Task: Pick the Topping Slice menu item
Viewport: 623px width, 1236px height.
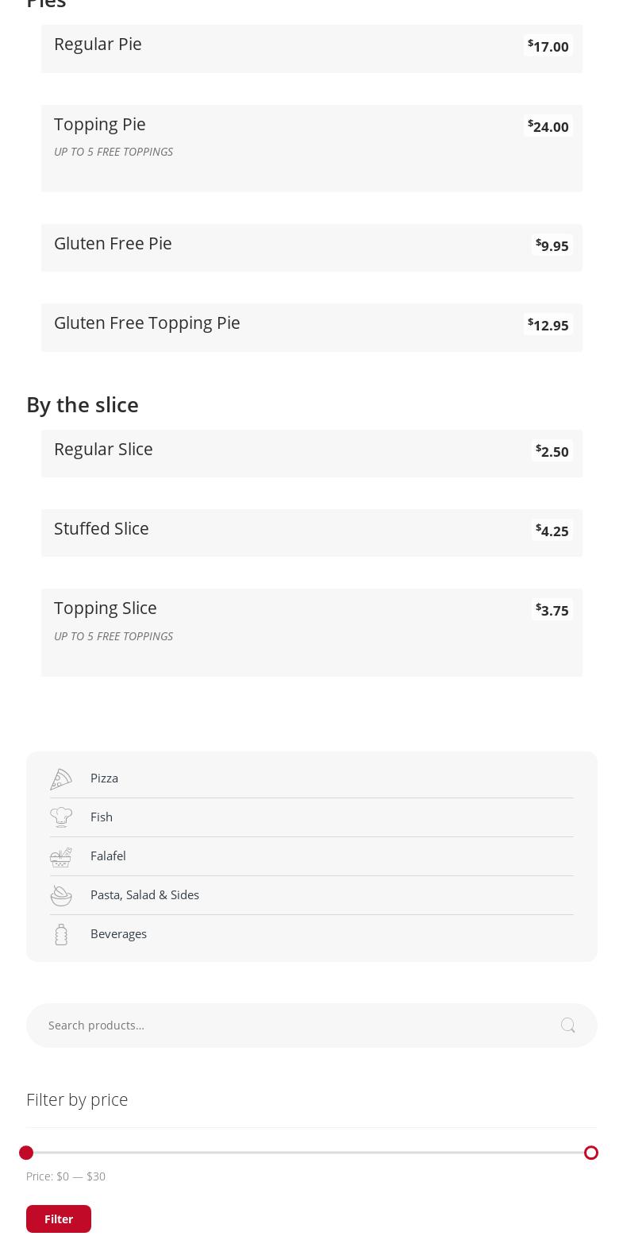Action: [x=106, y=608]
